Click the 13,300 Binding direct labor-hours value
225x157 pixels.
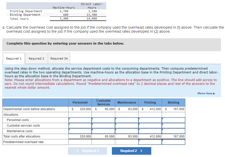point(92,15)
